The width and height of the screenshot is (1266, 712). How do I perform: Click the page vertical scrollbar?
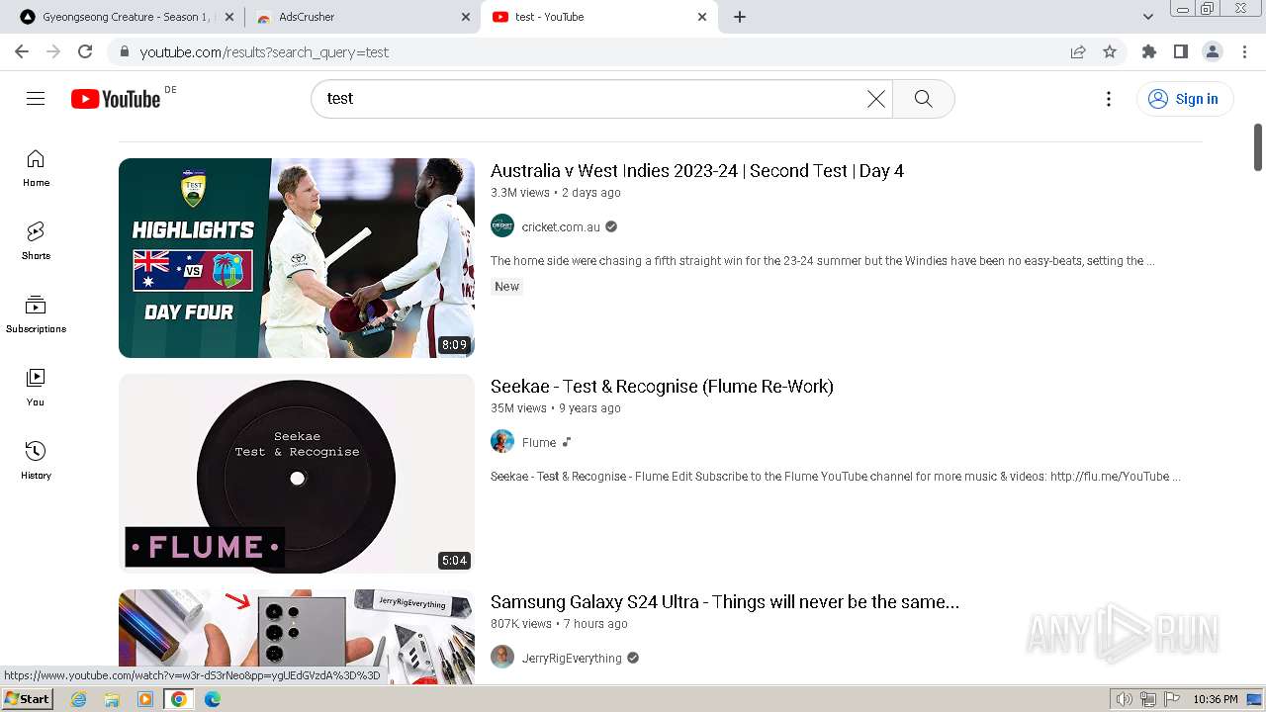[1258, 146]
